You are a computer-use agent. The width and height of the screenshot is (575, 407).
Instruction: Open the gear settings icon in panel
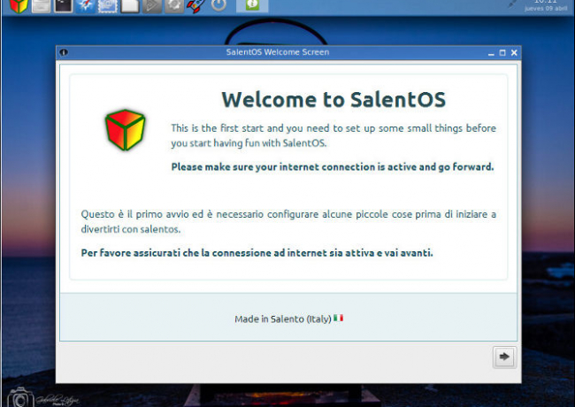(x=174, y=5)
